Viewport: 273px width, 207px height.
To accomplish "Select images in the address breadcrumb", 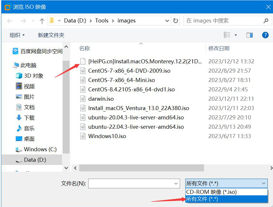I will click(x=126, y=20).
